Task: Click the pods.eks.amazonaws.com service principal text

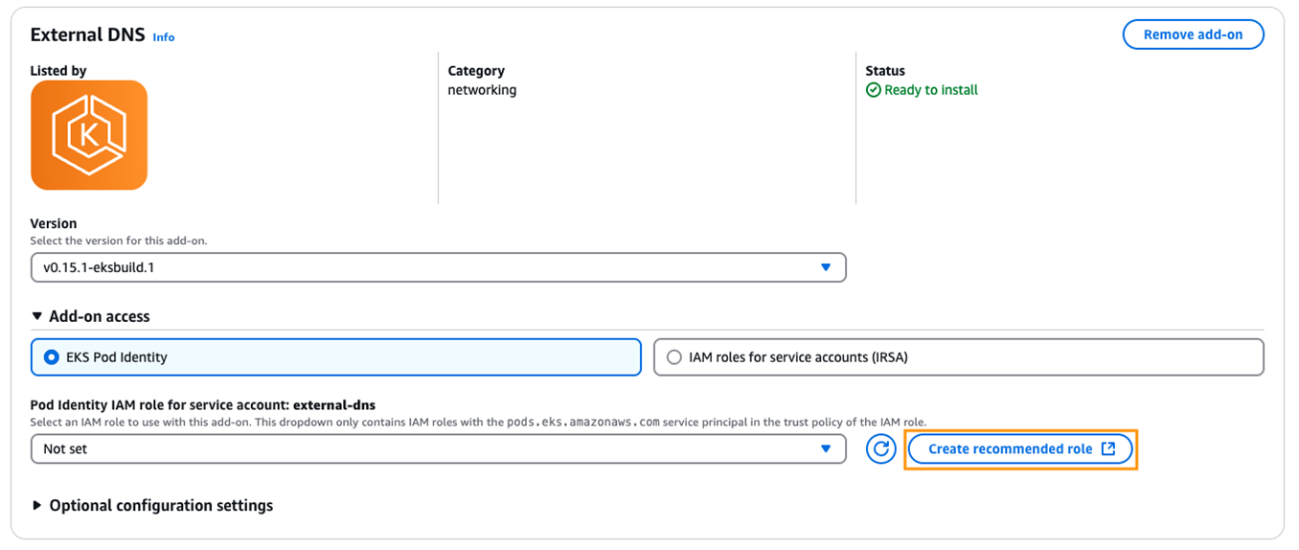Action: [583, 423]
